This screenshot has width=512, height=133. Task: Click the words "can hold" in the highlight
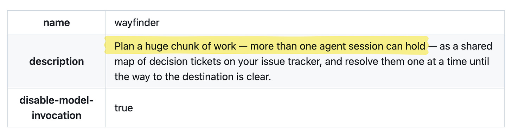(x=410, y=46)
